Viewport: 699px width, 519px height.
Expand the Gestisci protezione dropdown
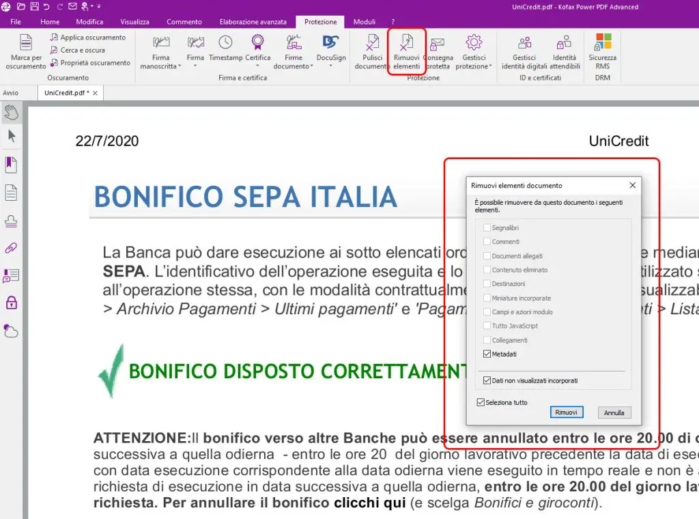click(x=490, y=67)
